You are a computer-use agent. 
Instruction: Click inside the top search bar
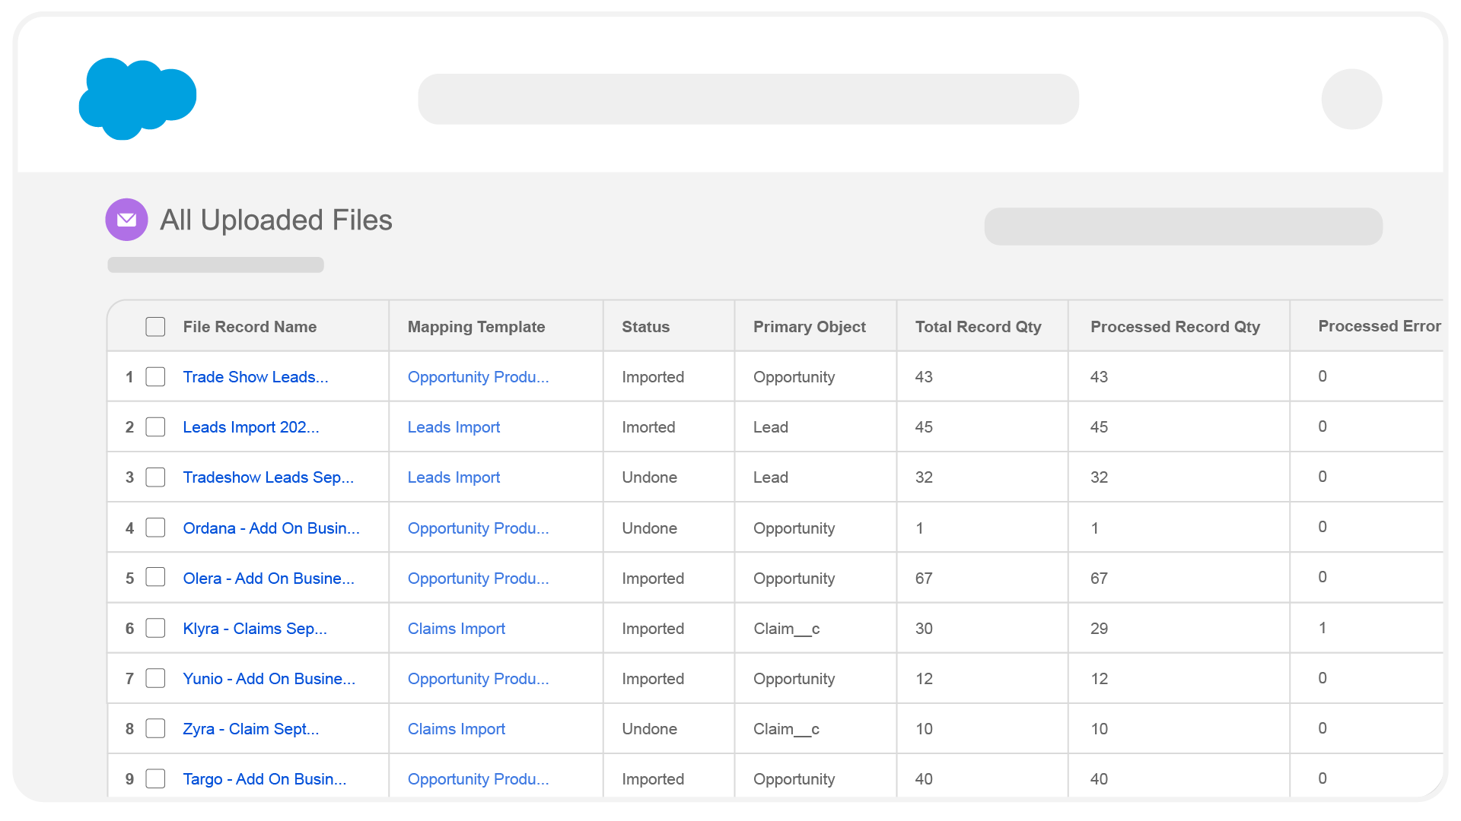748,98
